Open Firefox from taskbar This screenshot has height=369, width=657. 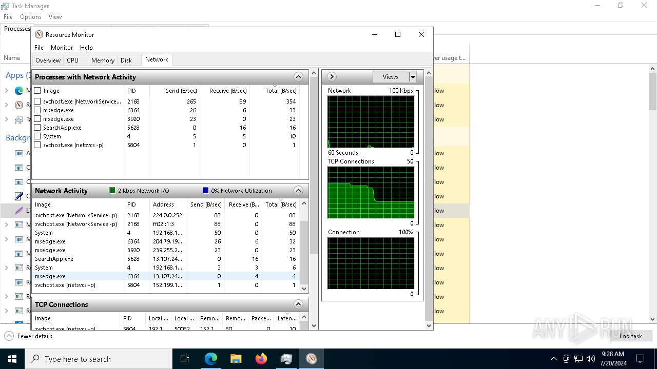point(261,359)
